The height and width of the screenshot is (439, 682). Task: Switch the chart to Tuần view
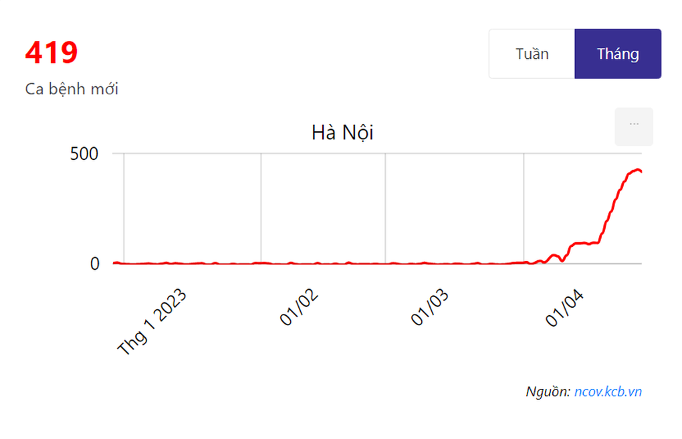click(x=532, y=54)
